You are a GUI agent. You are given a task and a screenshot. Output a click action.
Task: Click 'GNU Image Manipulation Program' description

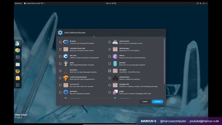tap(82, 65)
